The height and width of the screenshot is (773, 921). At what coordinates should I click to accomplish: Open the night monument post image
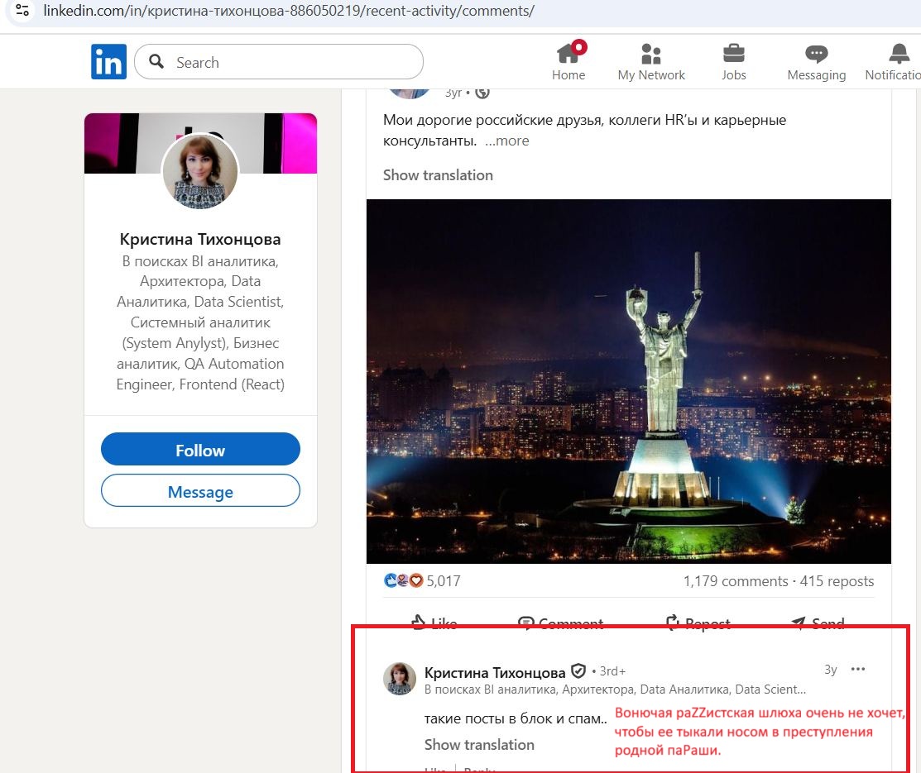tap(628, 381)
